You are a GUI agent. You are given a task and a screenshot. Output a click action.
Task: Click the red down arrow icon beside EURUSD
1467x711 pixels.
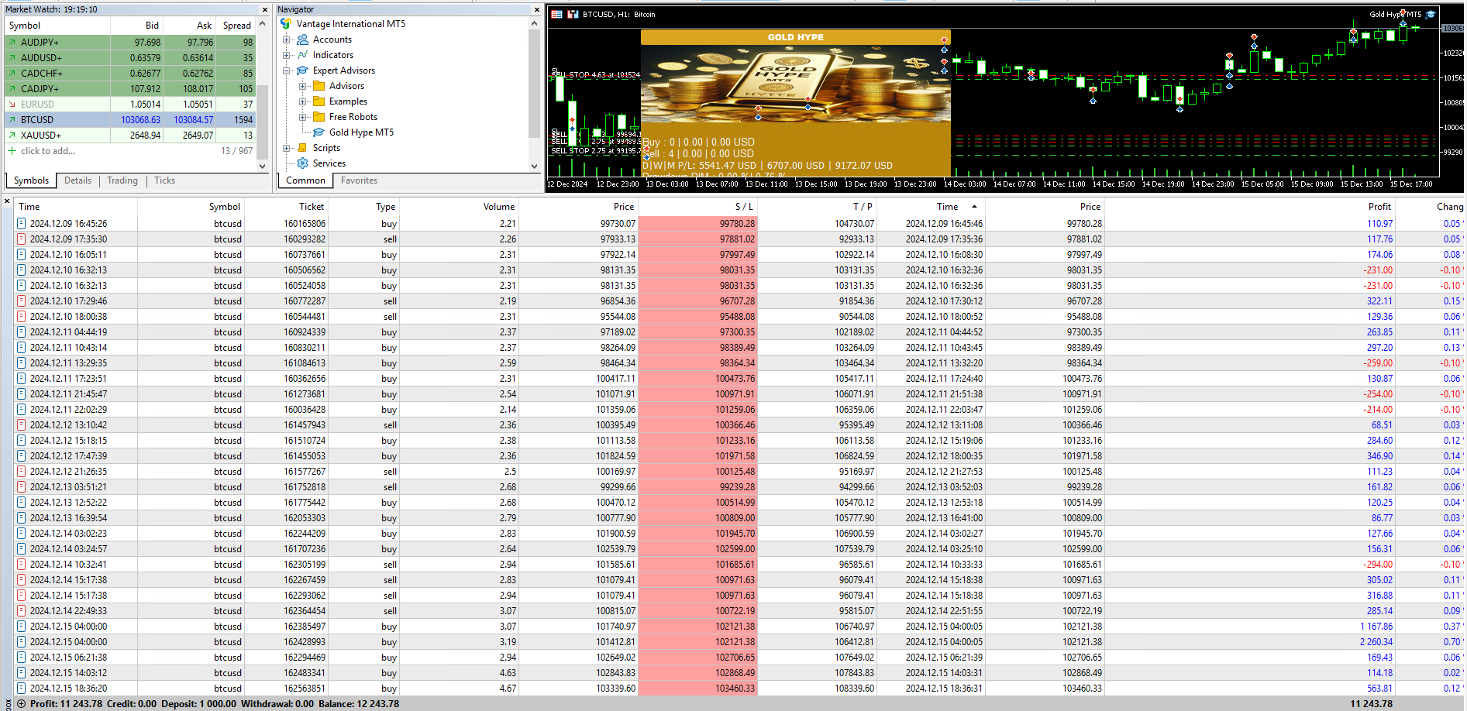click(x=12, y=105)
